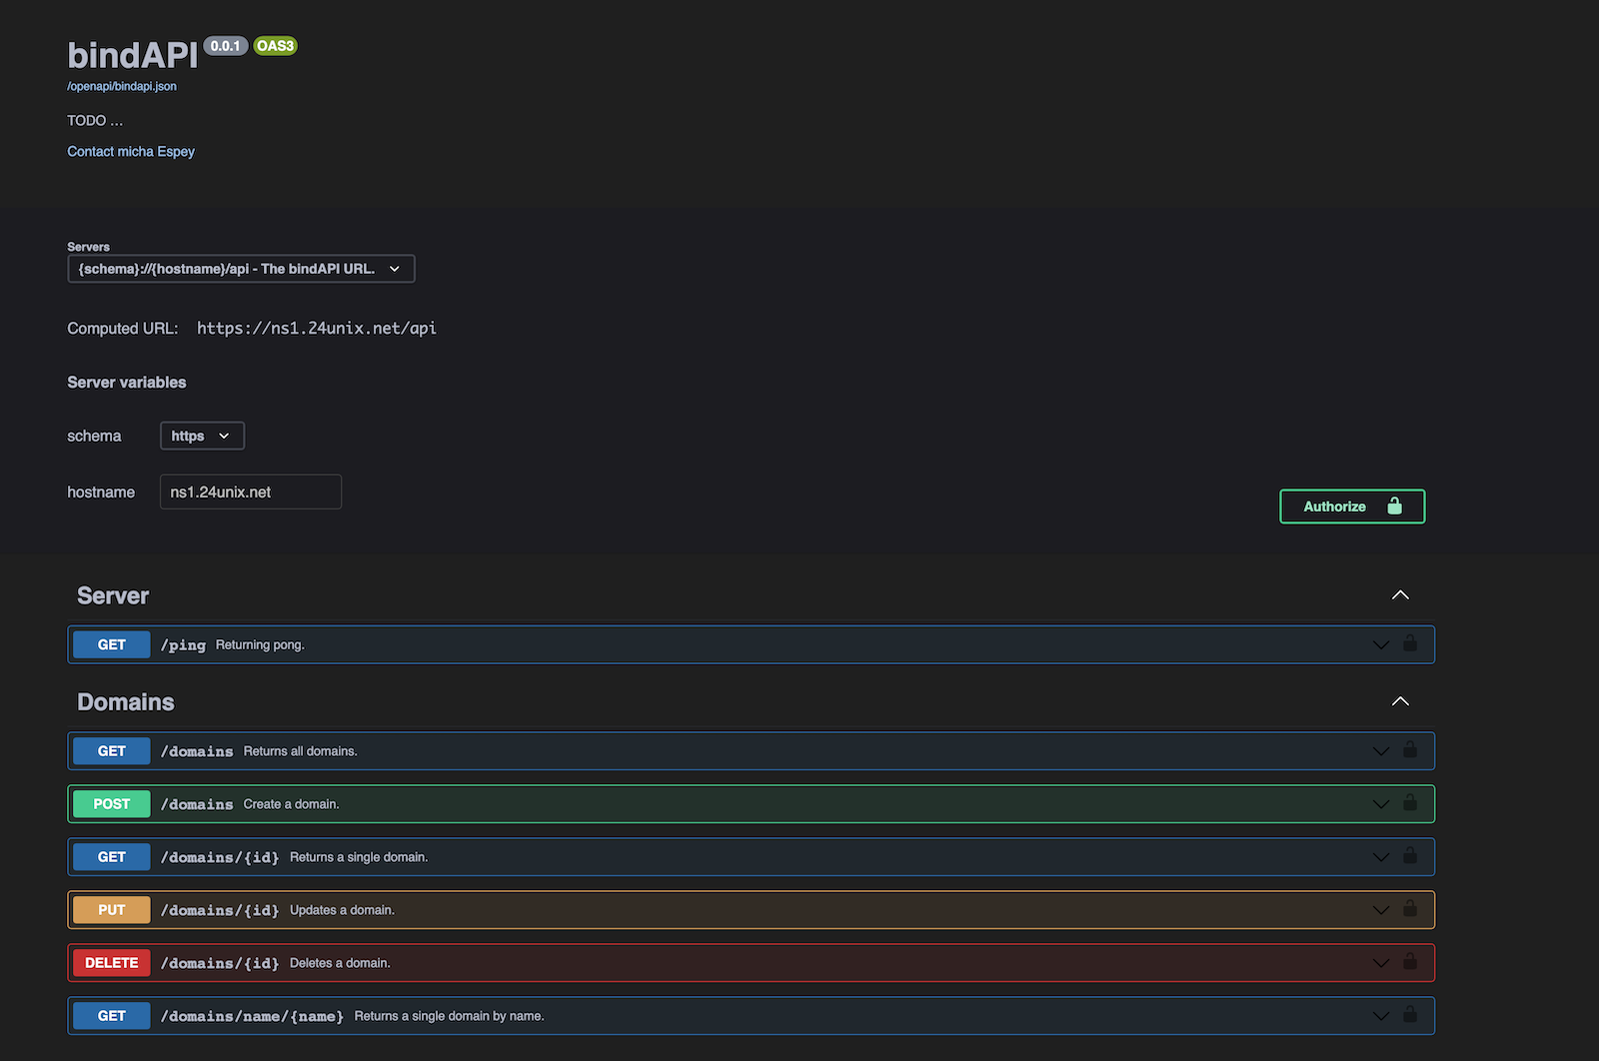The height and width of the screenshot is (1061, 1599).
Task: Click the Contact micha Espey link
Action: point(131,152)
